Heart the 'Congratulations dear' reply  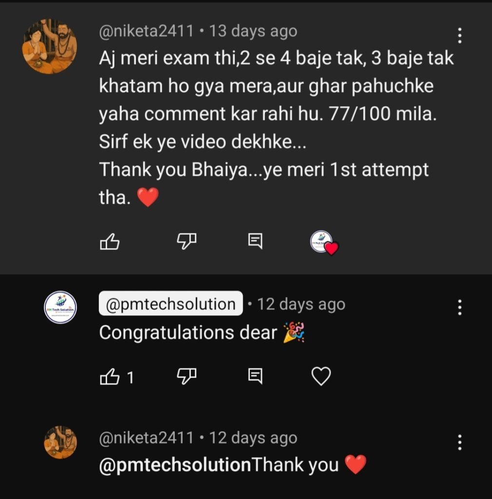click(321, 376)
